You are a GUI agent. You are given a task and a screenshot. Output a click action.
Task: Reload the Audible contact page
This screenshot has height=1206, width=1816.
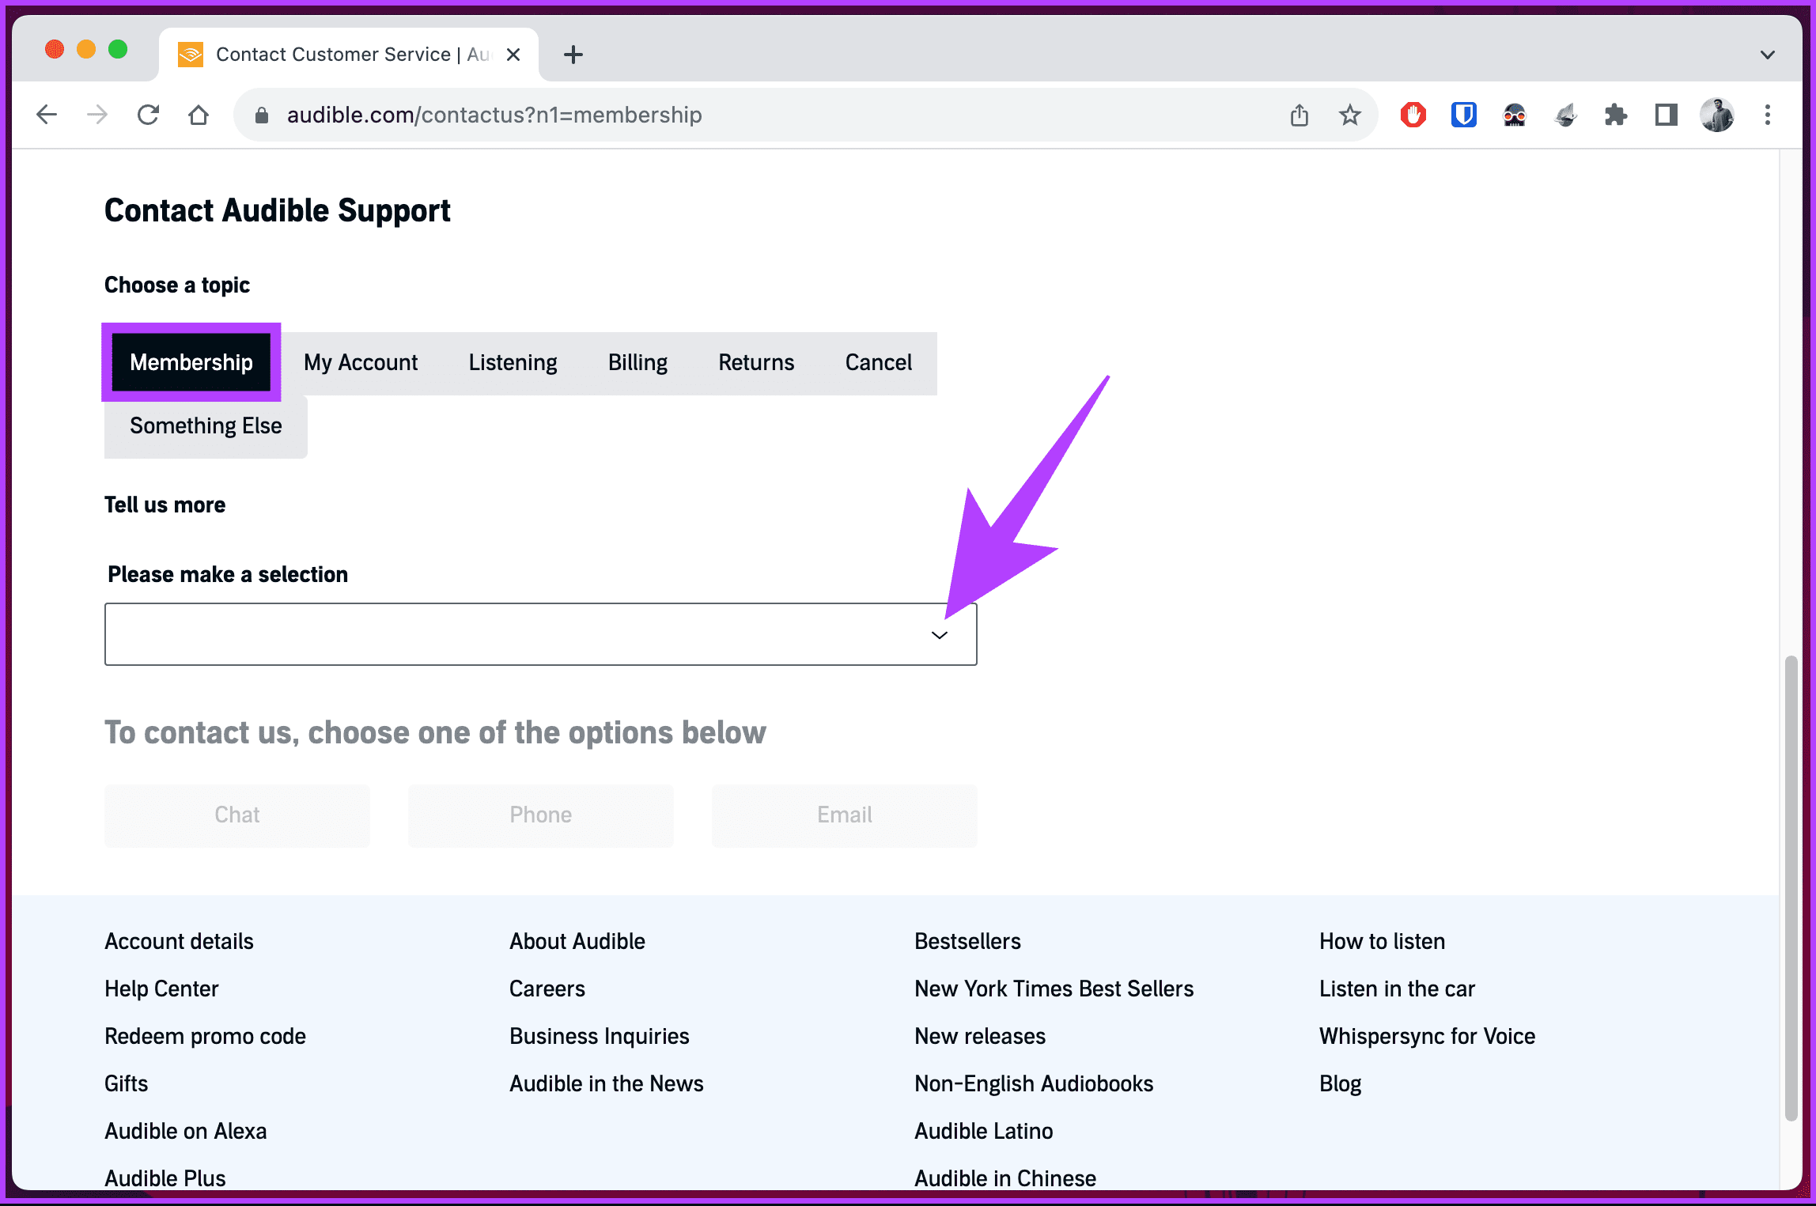pyautogui.click(x=148, y=115)
